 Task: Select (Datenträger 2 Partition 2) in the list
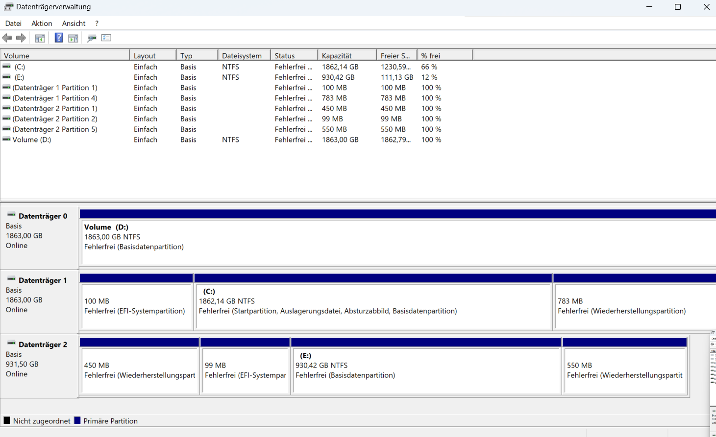[x=55, y=118]
